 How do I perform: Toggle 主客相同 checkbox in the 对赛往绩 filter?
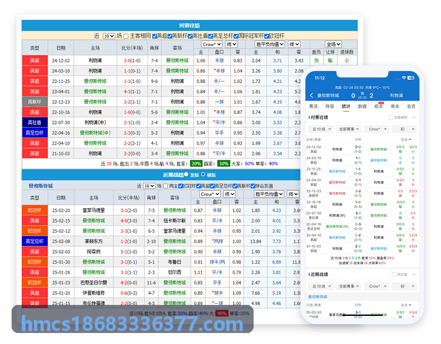[x=126, y=36]
